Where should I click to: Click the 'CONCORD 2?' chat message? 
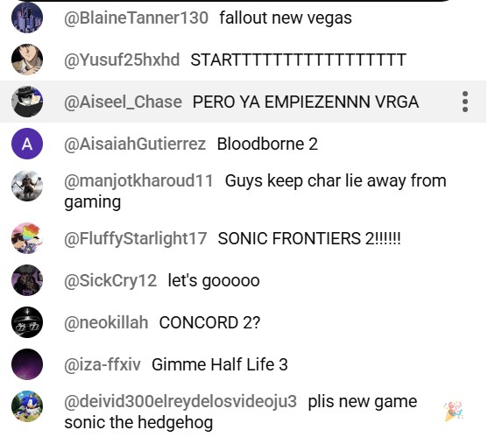pyautogui.click(x=209, y=322)
